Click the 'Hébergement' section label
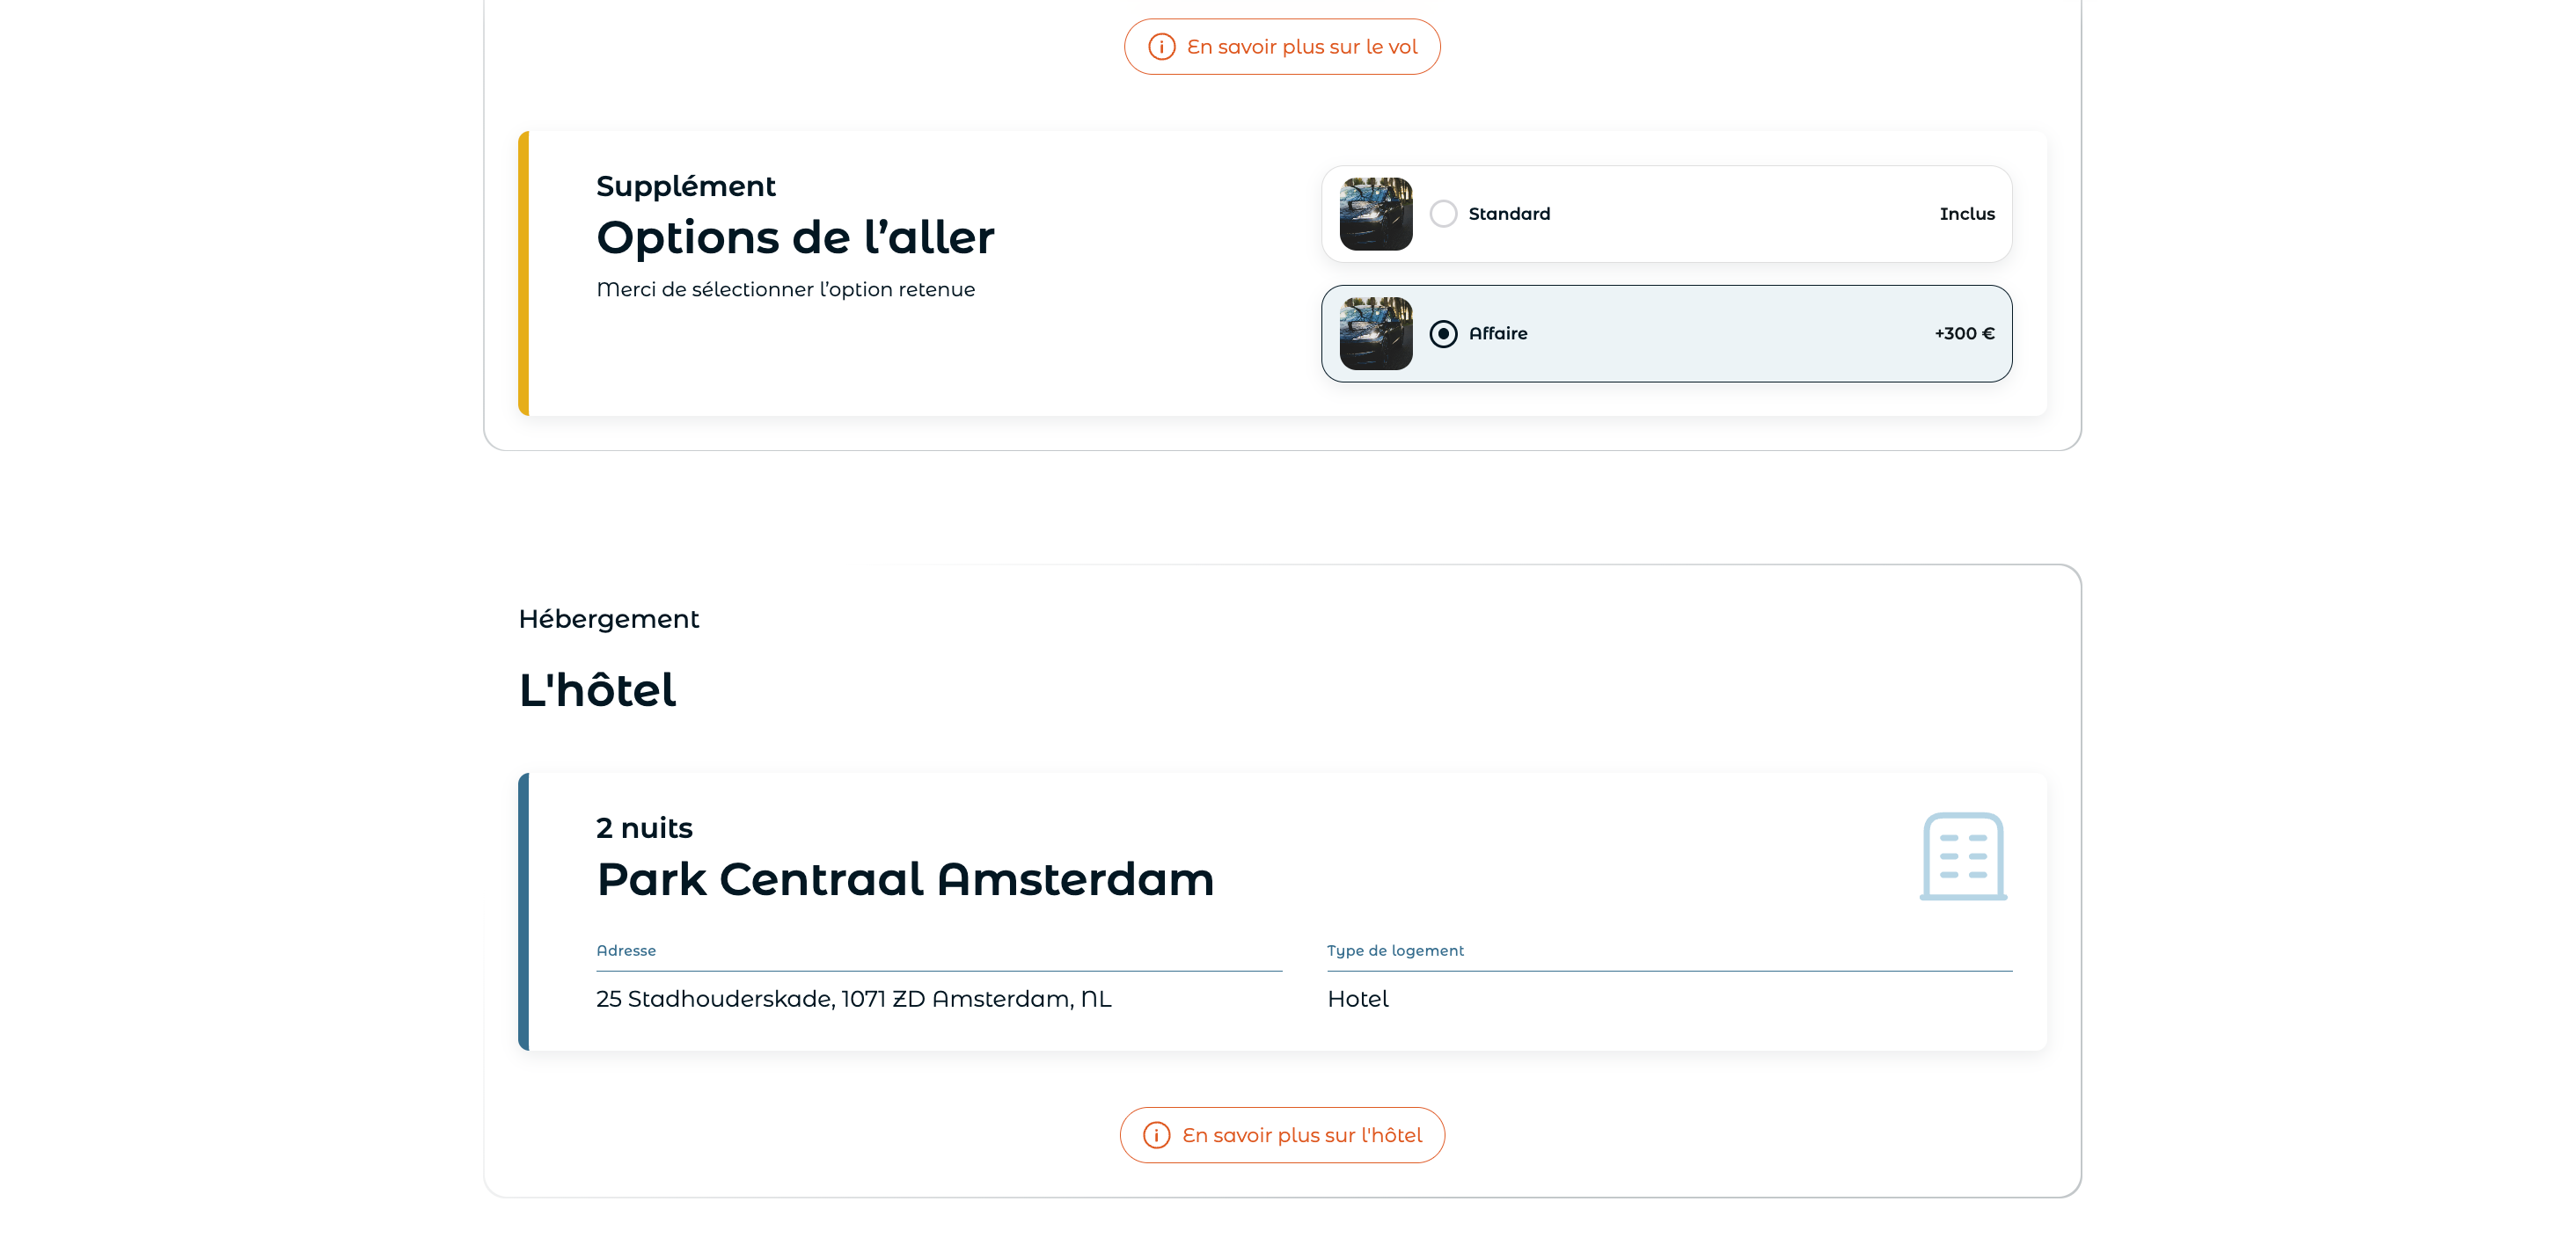The height and width of the screenshot is (1238, 2576). (x=609, y=620)
